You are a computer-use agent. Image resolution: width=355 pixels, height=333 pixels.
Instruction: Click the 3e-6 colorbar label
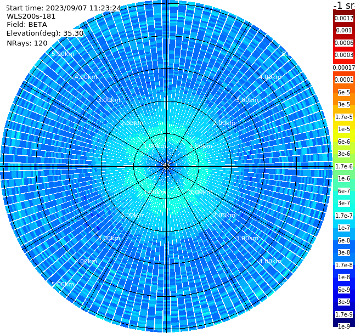coord(344,154)
